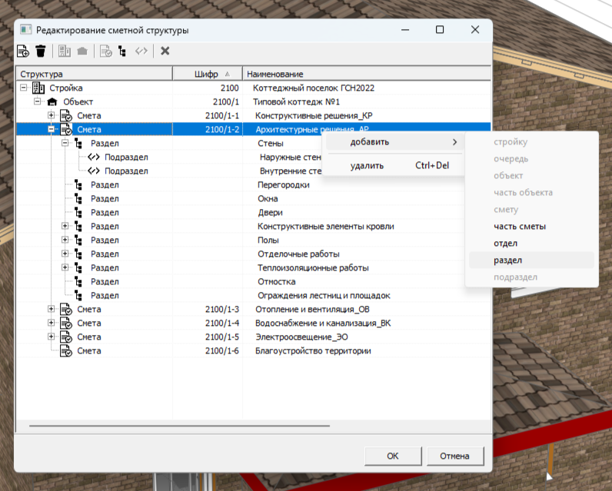The height and width of the screenshot is (491, 612).
Task: Open the добавить submenu
Action: (394, 142)
